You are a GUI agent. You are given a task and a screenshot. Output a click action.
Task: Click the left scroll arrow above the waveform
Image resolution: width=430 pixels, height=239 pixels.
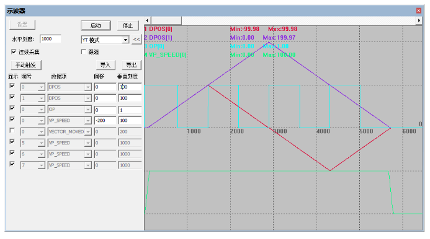coord(147,20)
